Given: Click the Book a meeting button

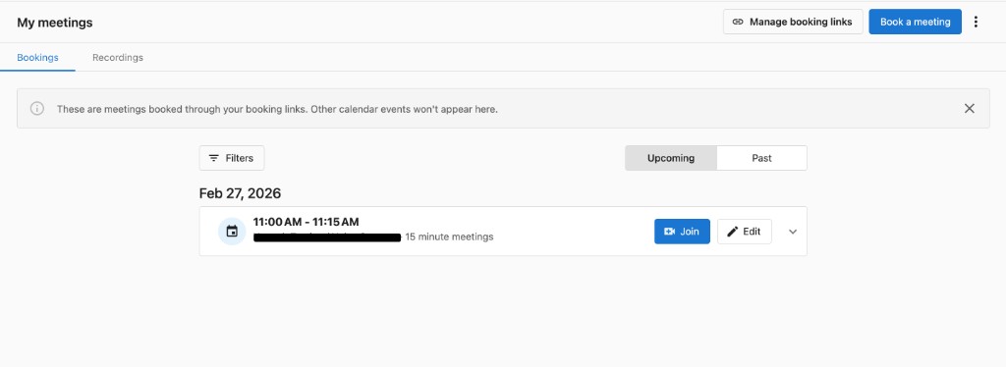Looking at the screenshot, I should point(915,22).
